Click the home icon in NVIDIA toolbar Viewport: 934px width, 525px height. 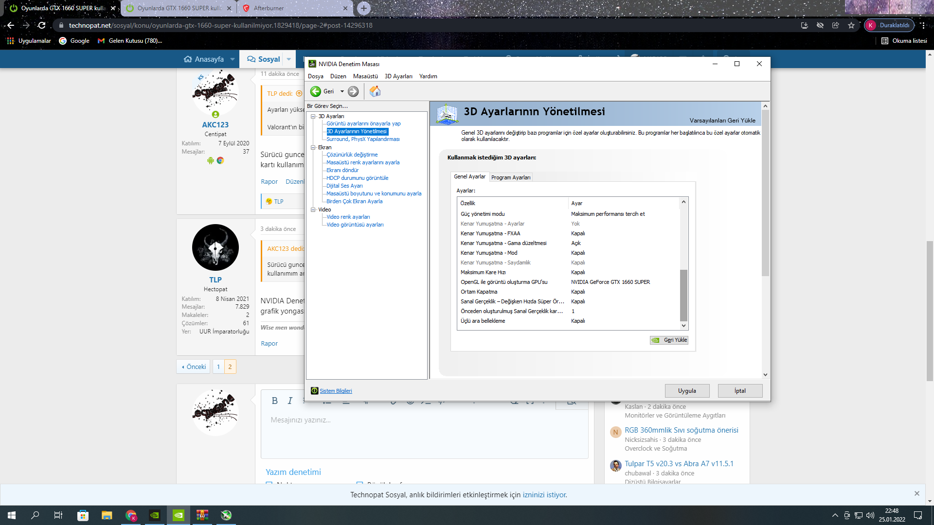tap(375, 91)
